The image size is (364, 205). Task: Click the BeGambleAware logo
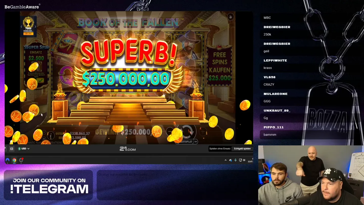coord(22,7)
